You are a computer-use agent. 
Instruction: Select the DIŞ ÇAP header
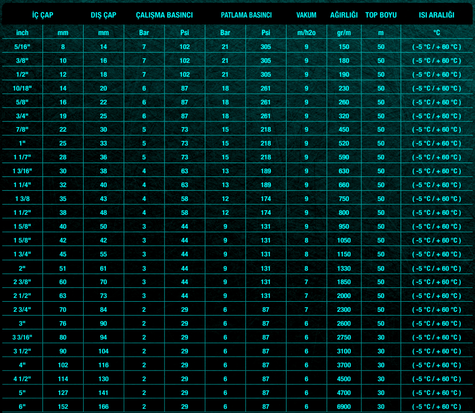(104, 15)
